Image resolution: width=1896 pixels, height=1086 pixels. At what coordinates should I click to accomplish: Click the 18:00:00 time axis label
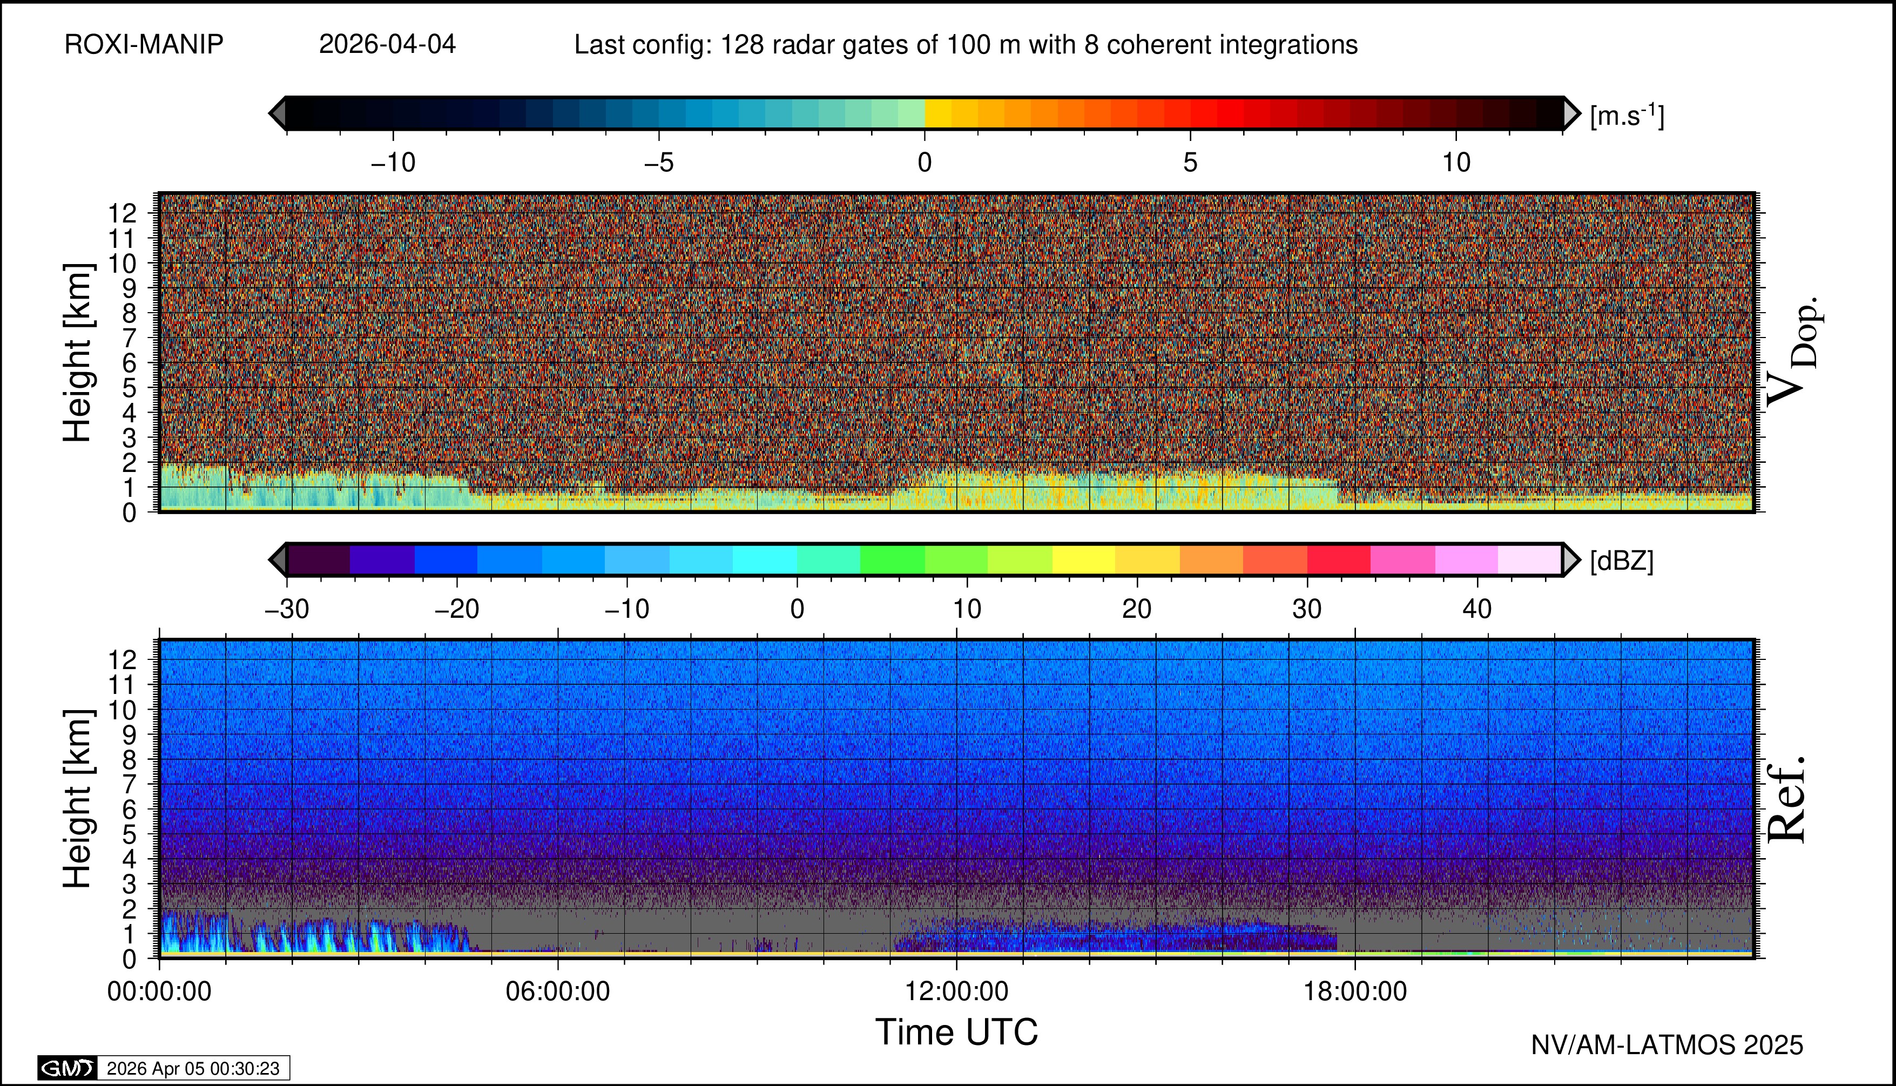(1355, 992)
